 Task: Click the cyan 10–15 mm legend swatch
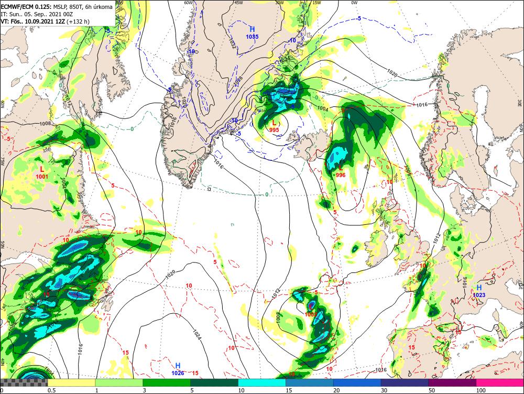[262, 382]
